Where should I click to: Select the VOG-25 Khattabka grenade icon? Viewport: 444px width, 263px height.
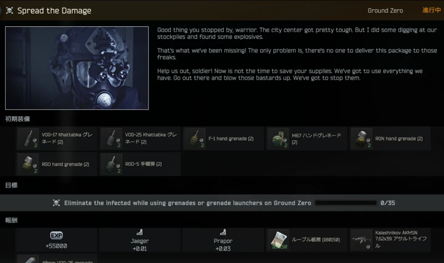[112, 138]
